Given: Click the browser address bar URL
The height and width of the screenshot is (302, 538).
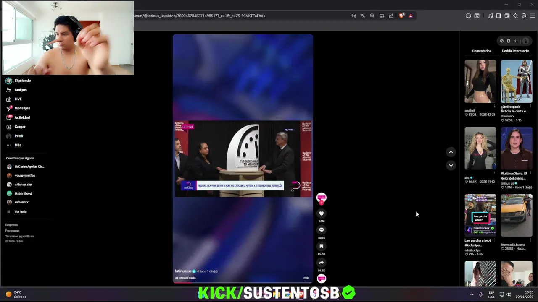Looking at the screenshot, I should click(200, 16).
